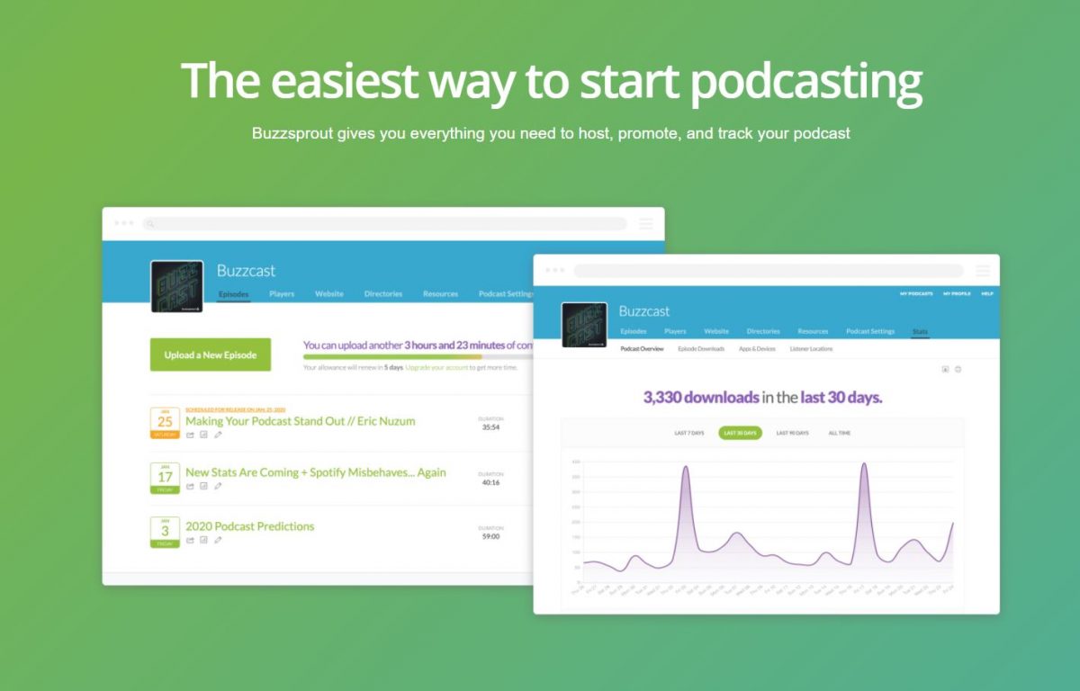Click the Upload a New Episode button
The height and width of the screenshot is (691, 1080).
pos(209,356)
